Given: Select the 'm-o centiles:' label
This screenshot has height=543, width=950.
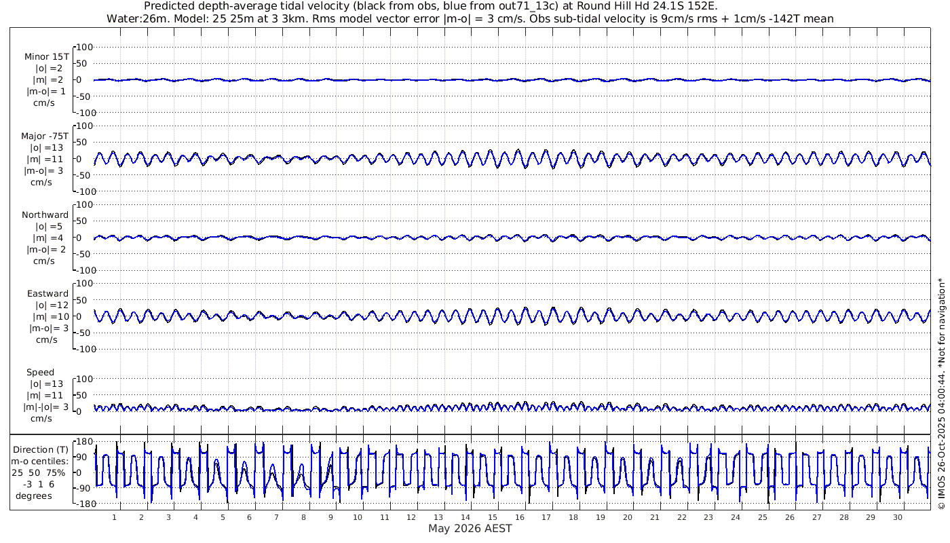Looking at the screenshot, I should tap(39, 462).
